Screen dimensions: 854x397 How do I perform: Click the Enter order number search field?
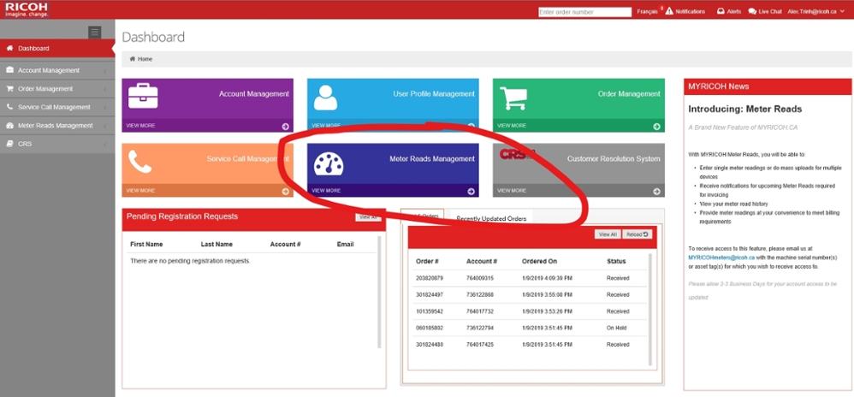pyautogui.click(x=585, y=12)
